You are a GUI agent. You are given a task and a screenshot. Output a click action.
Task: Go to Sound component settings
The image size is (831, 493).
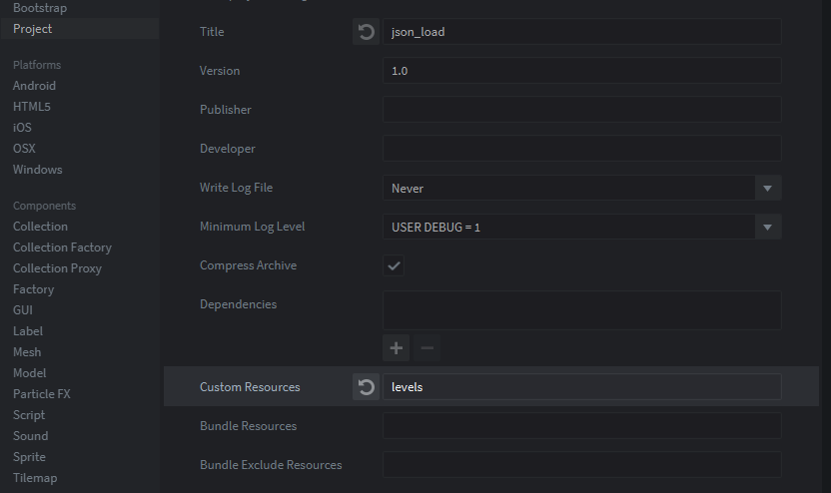coord(31,436)
